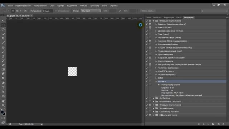This screenshot has height=129, width=229.
Task: Select the Pen tool
Action: (3, 83)
